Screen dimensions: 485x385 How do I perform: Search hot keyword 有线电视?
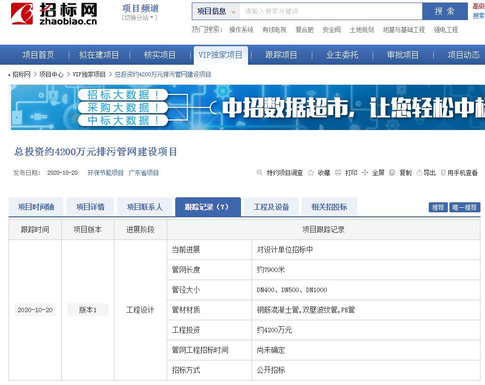point(274,30)
